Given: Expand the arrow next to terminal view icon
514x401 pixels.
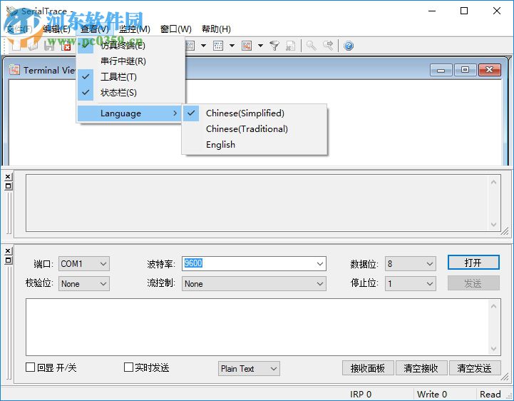Looking at the screenshot, I should point(260,46).
